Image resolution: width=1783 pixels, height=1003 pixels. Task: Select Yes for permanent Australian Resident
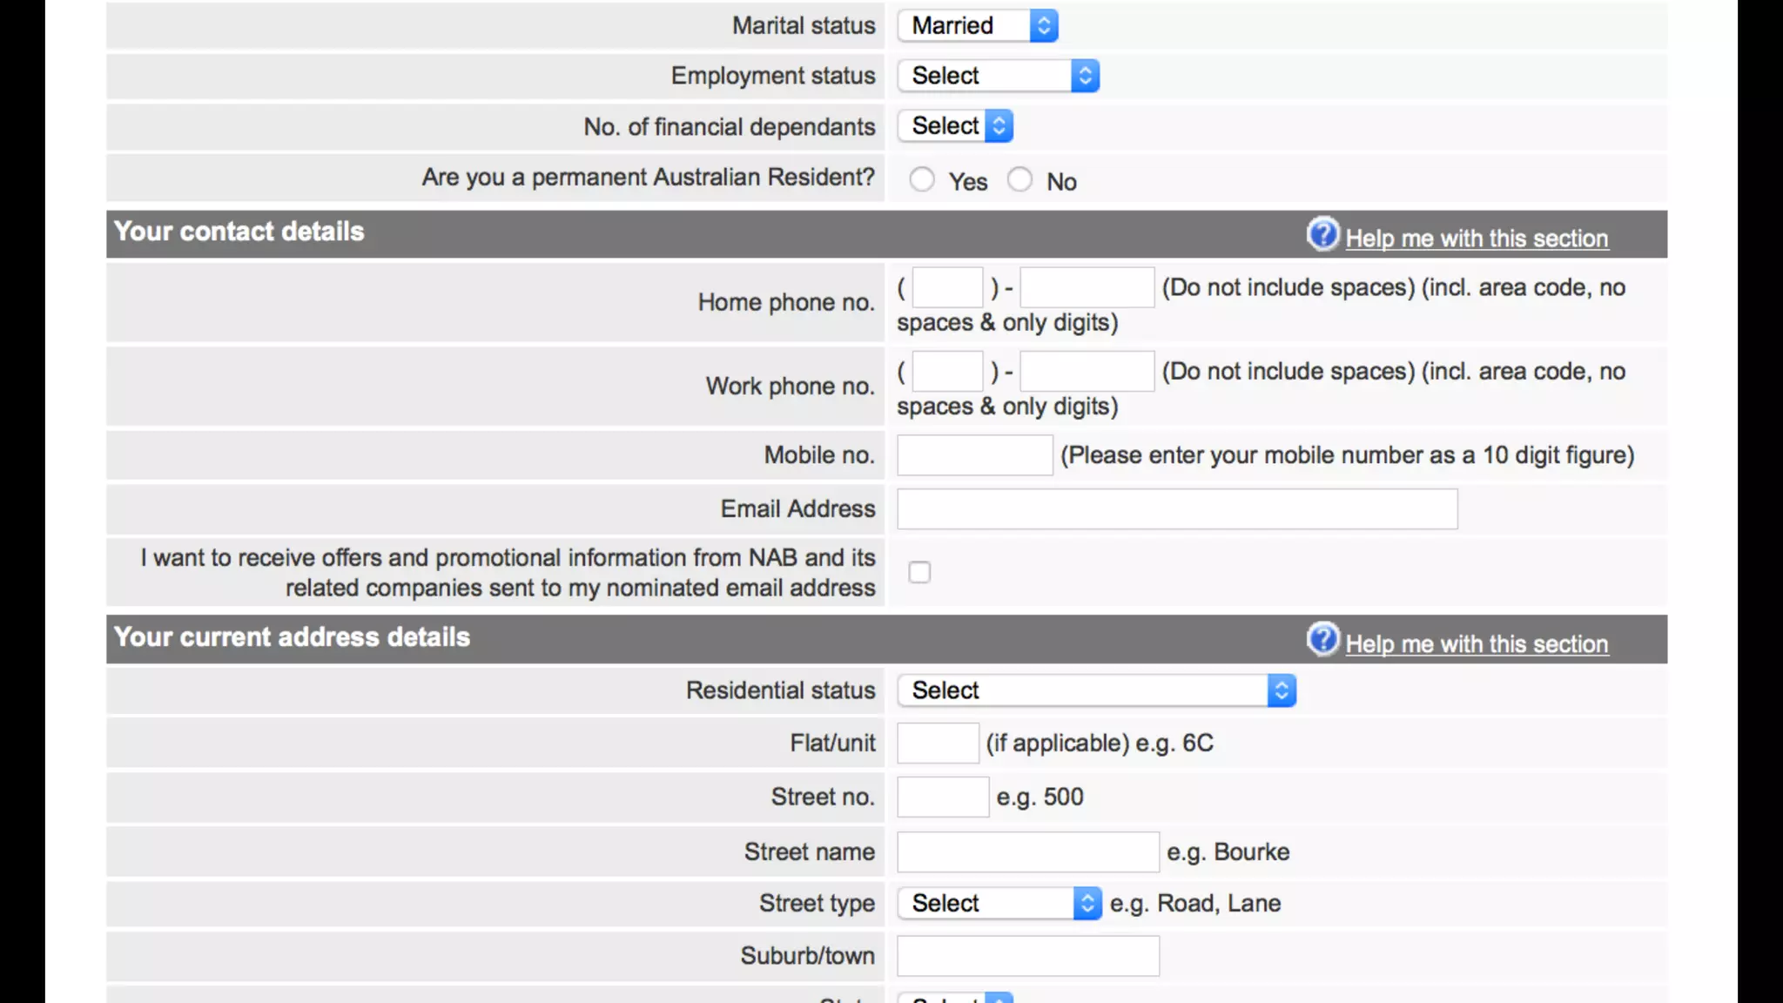(922, 180)
